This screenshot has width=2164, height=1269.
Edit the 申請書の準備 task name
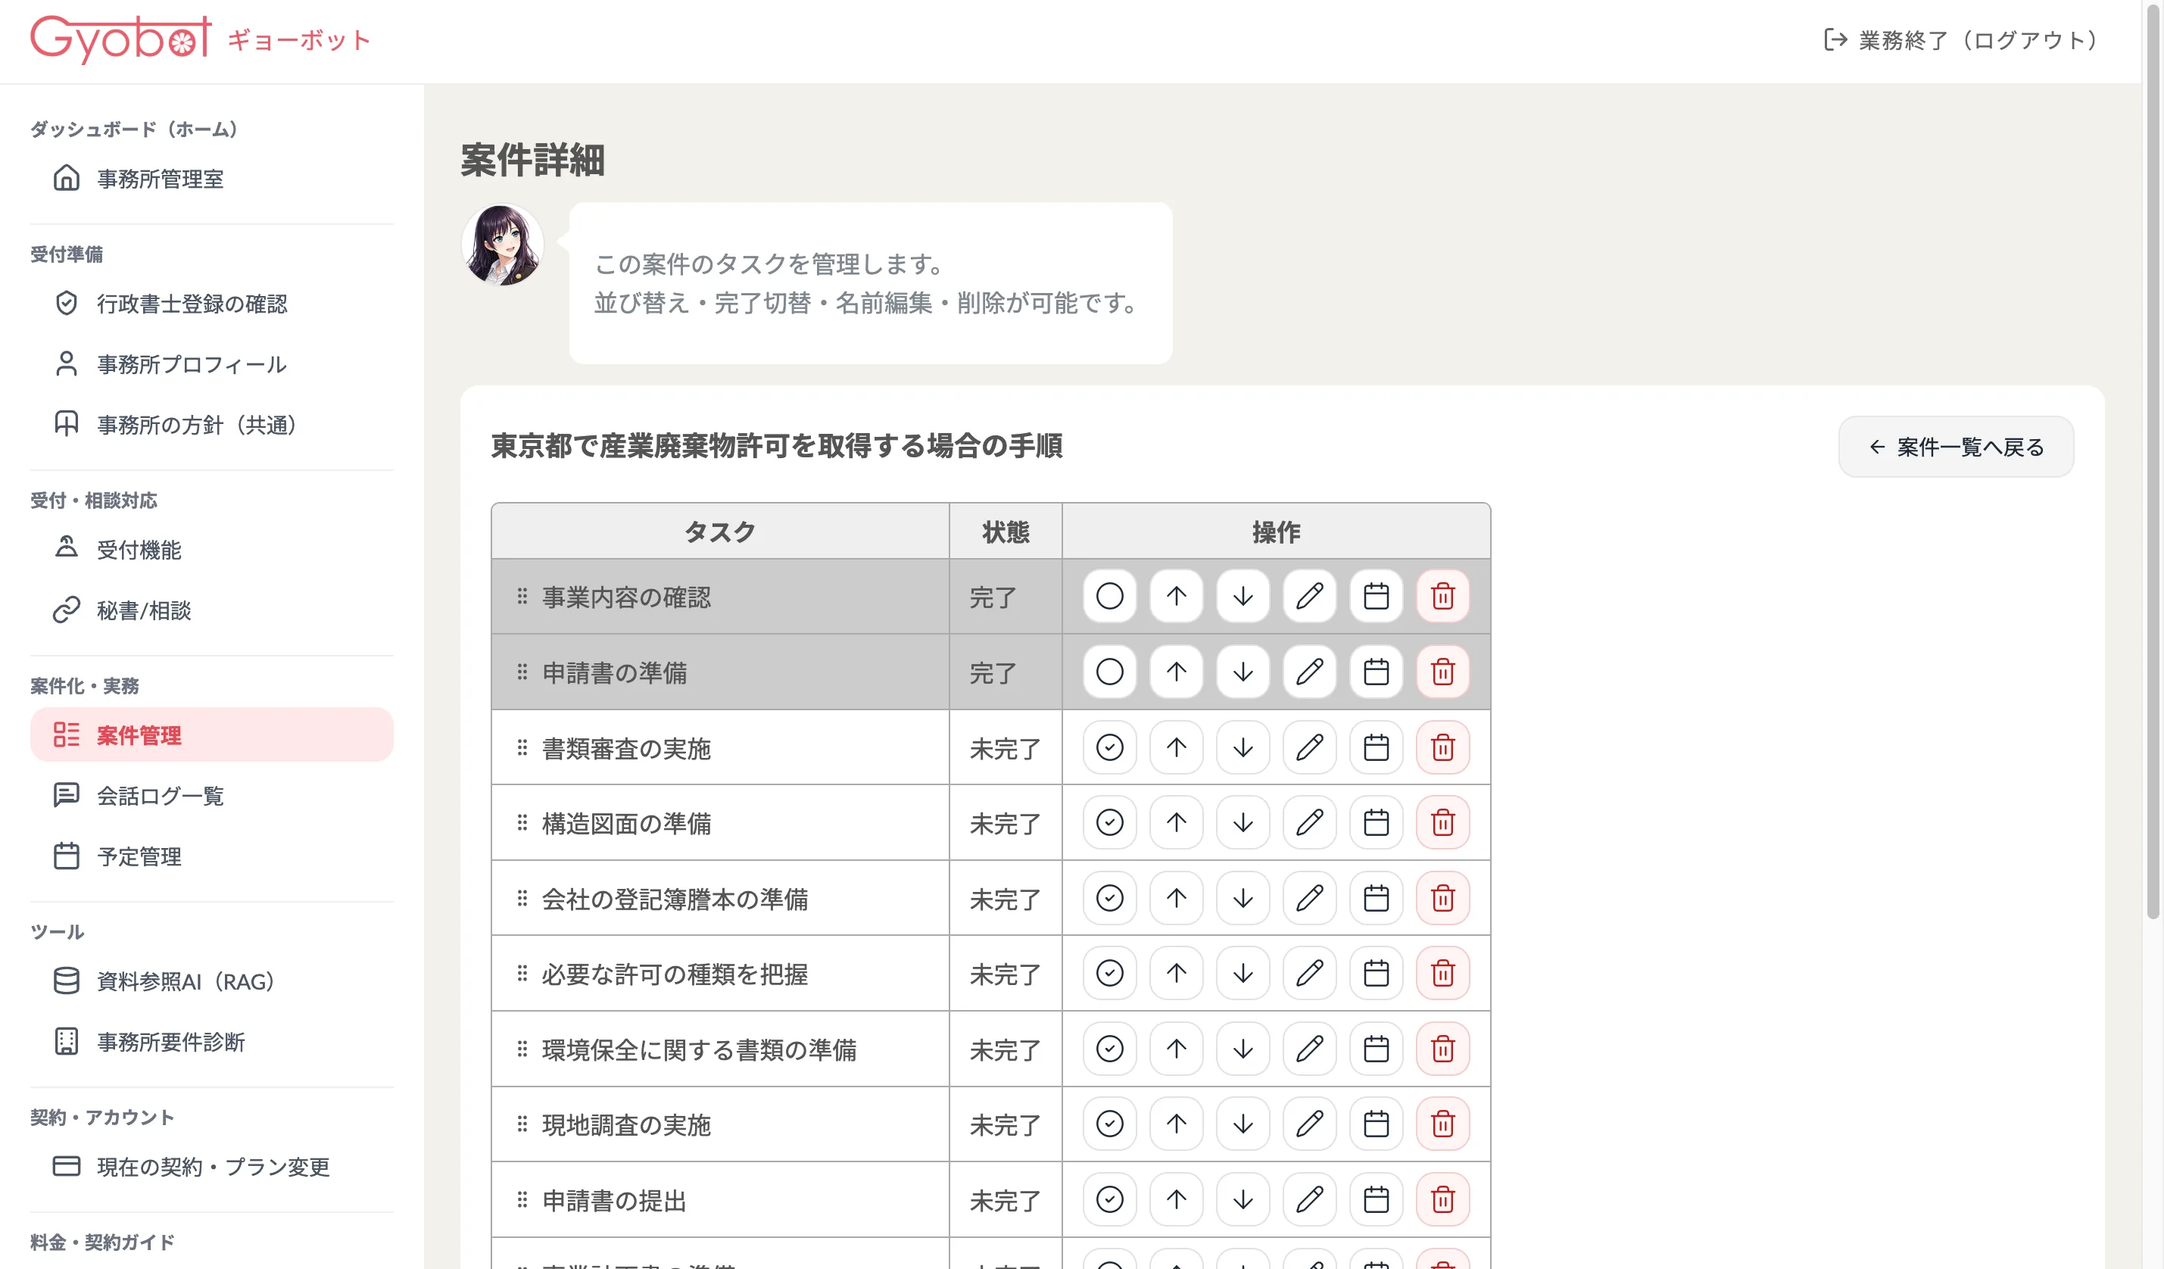pos(1310,672)
